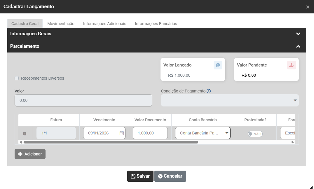Click Adicionar to add an installment

30,154
